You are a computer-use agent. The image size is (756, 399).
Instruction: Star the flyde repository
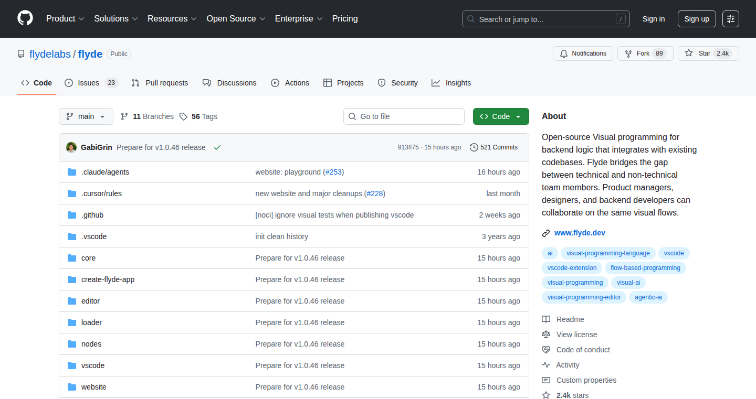pyautogui.click(x=708, y=53)
